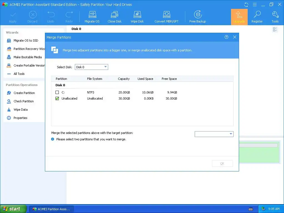Uncheck the Unallocated partition checkbox
This screenshot has width=284, height=213.
(x=57, y=98)
